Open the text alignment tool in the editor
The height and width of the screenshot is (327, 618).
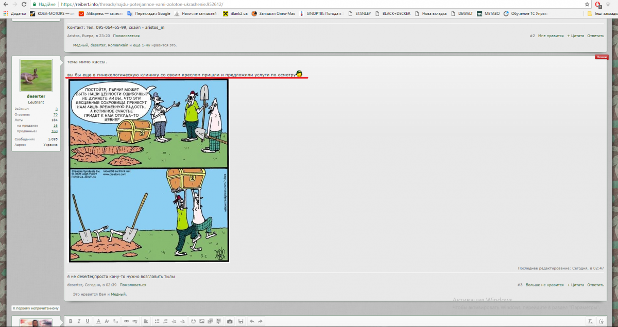[146, 321]
